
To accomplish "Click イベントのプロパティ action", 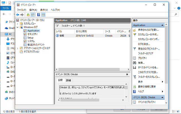I will [x=147, y=102].
